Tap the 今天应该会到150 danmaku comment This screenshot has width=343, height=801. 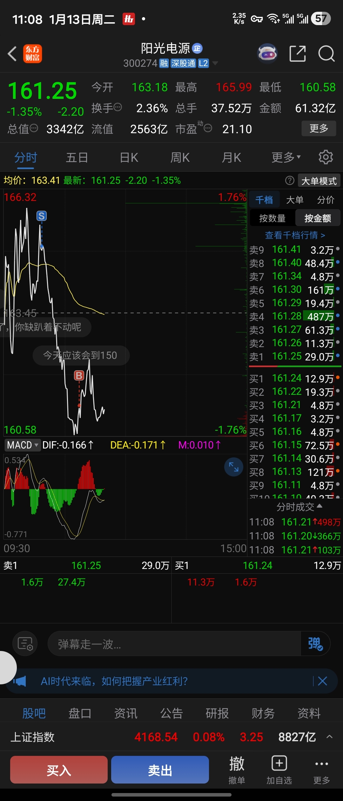pyautogui.click(x=81, y=355)
